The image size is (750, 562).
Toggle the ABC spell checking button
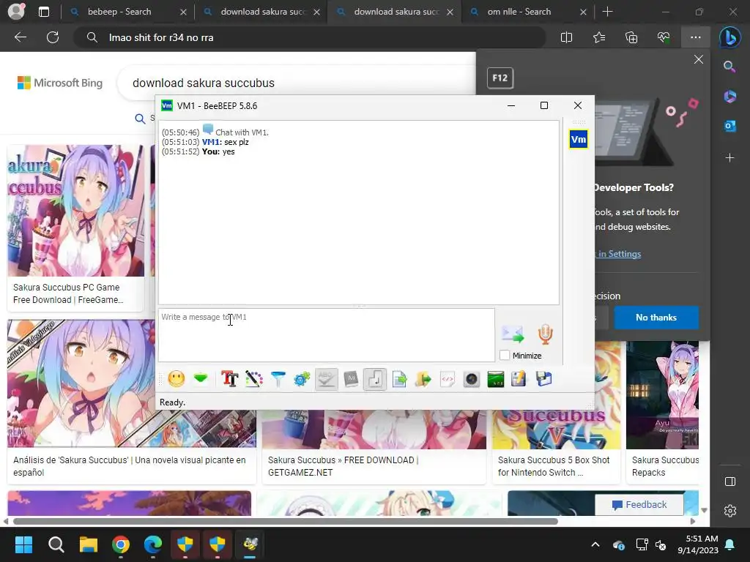(326, 379)
